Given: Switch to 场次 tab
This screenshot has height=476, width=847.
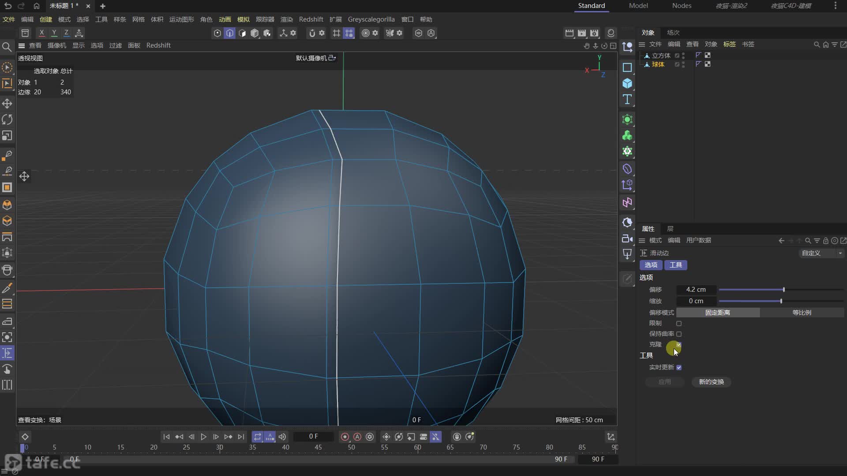Looking at the screenshot, I should pyautogui.click(x=673, y=33).
